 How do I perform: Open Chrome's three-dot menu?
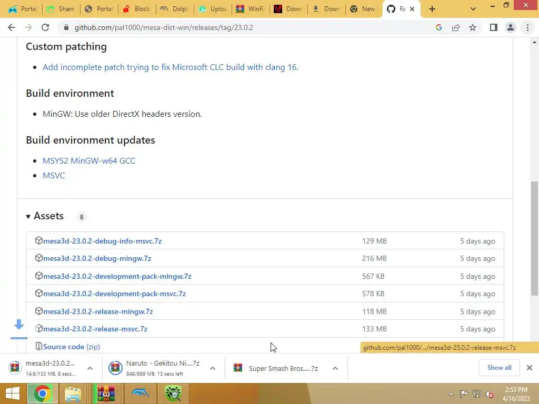click(x=527, y=27)
